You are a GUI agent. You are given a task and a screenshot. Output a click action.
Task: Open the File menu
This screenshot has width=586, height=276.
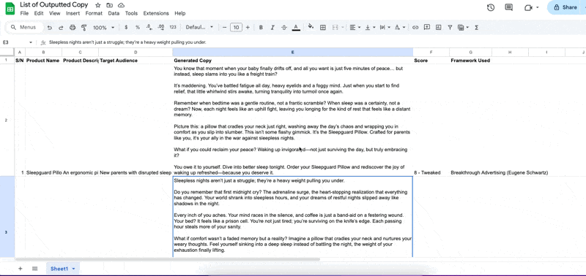point(24,13)
